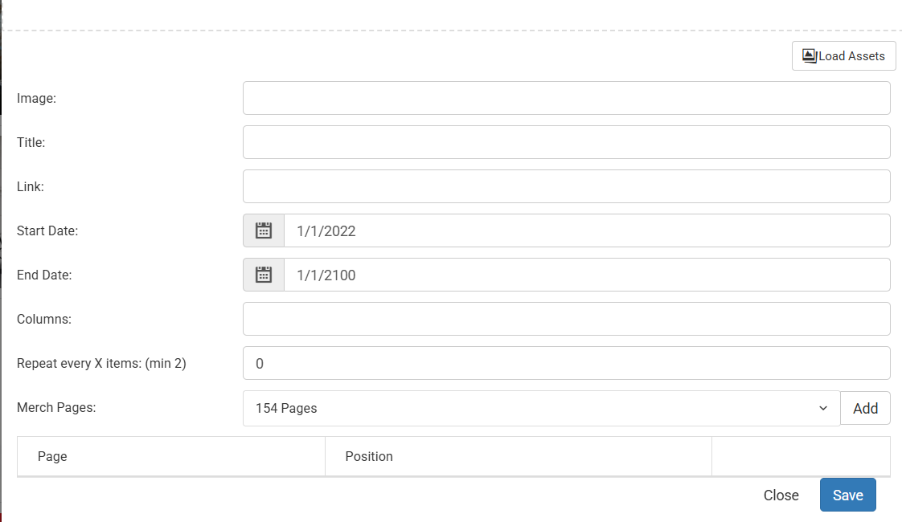Click the Merch Pages label
The width and height of the screenshot is (902, 522).
[x=56, y=408]
